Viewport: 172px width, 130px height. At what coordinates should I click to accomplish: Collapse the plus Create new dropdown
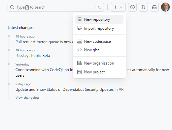click(118, 7)
